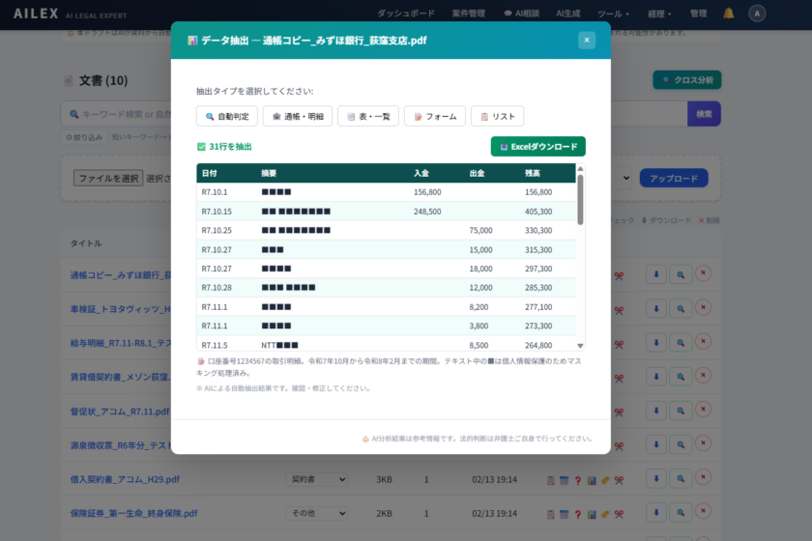Click the calendar icon in 保険証券 row
Image resolution: width=812 pixels, height=541 pixels.
[x=564, y=514]
